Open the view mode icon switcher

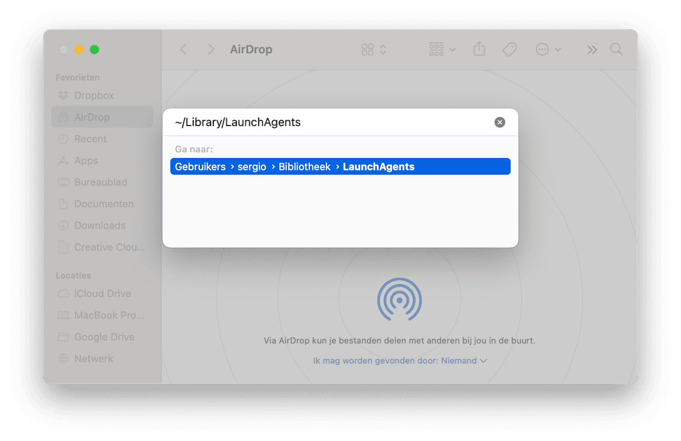(x=374, y=49)
